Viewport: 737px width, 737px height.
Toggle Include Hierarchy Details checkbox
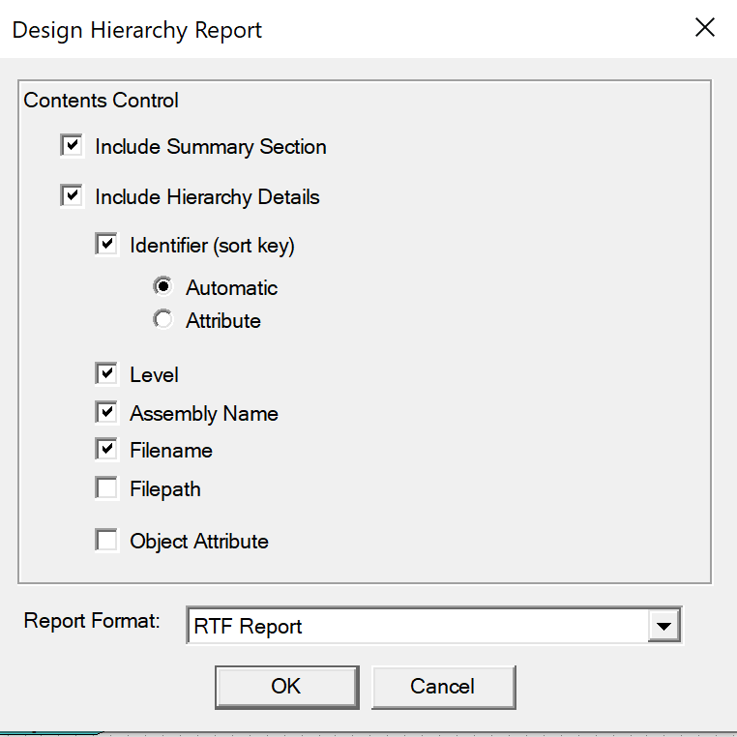[72, 196]
